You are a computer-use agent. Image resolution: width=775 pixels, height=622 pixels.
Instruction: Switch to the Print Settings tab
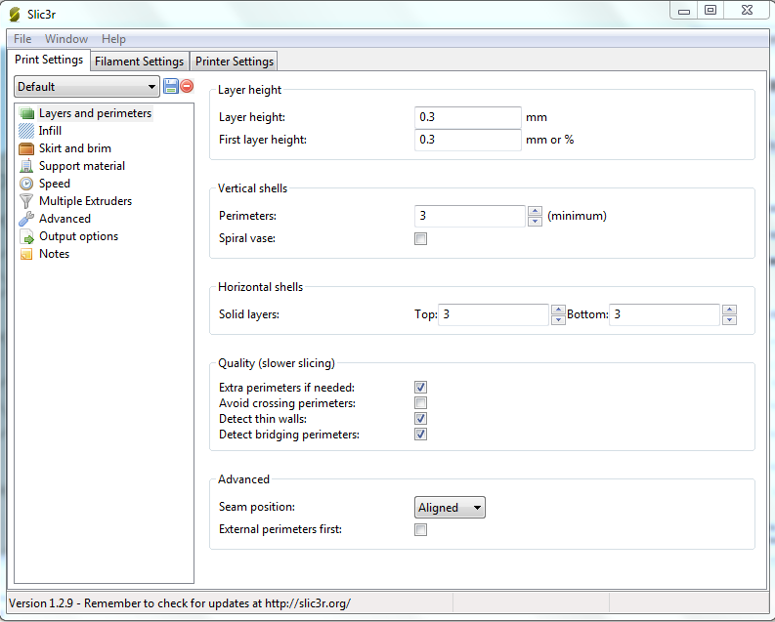click(x=49, y=60)
